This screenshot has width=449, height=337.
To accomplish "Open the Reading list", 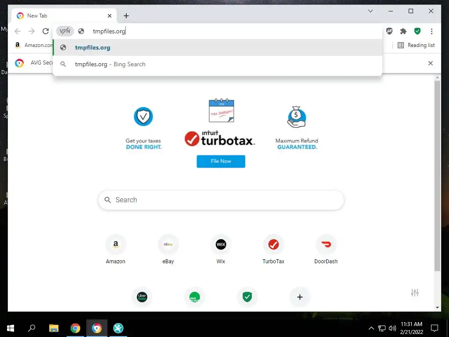I will (x=417, y=45).
